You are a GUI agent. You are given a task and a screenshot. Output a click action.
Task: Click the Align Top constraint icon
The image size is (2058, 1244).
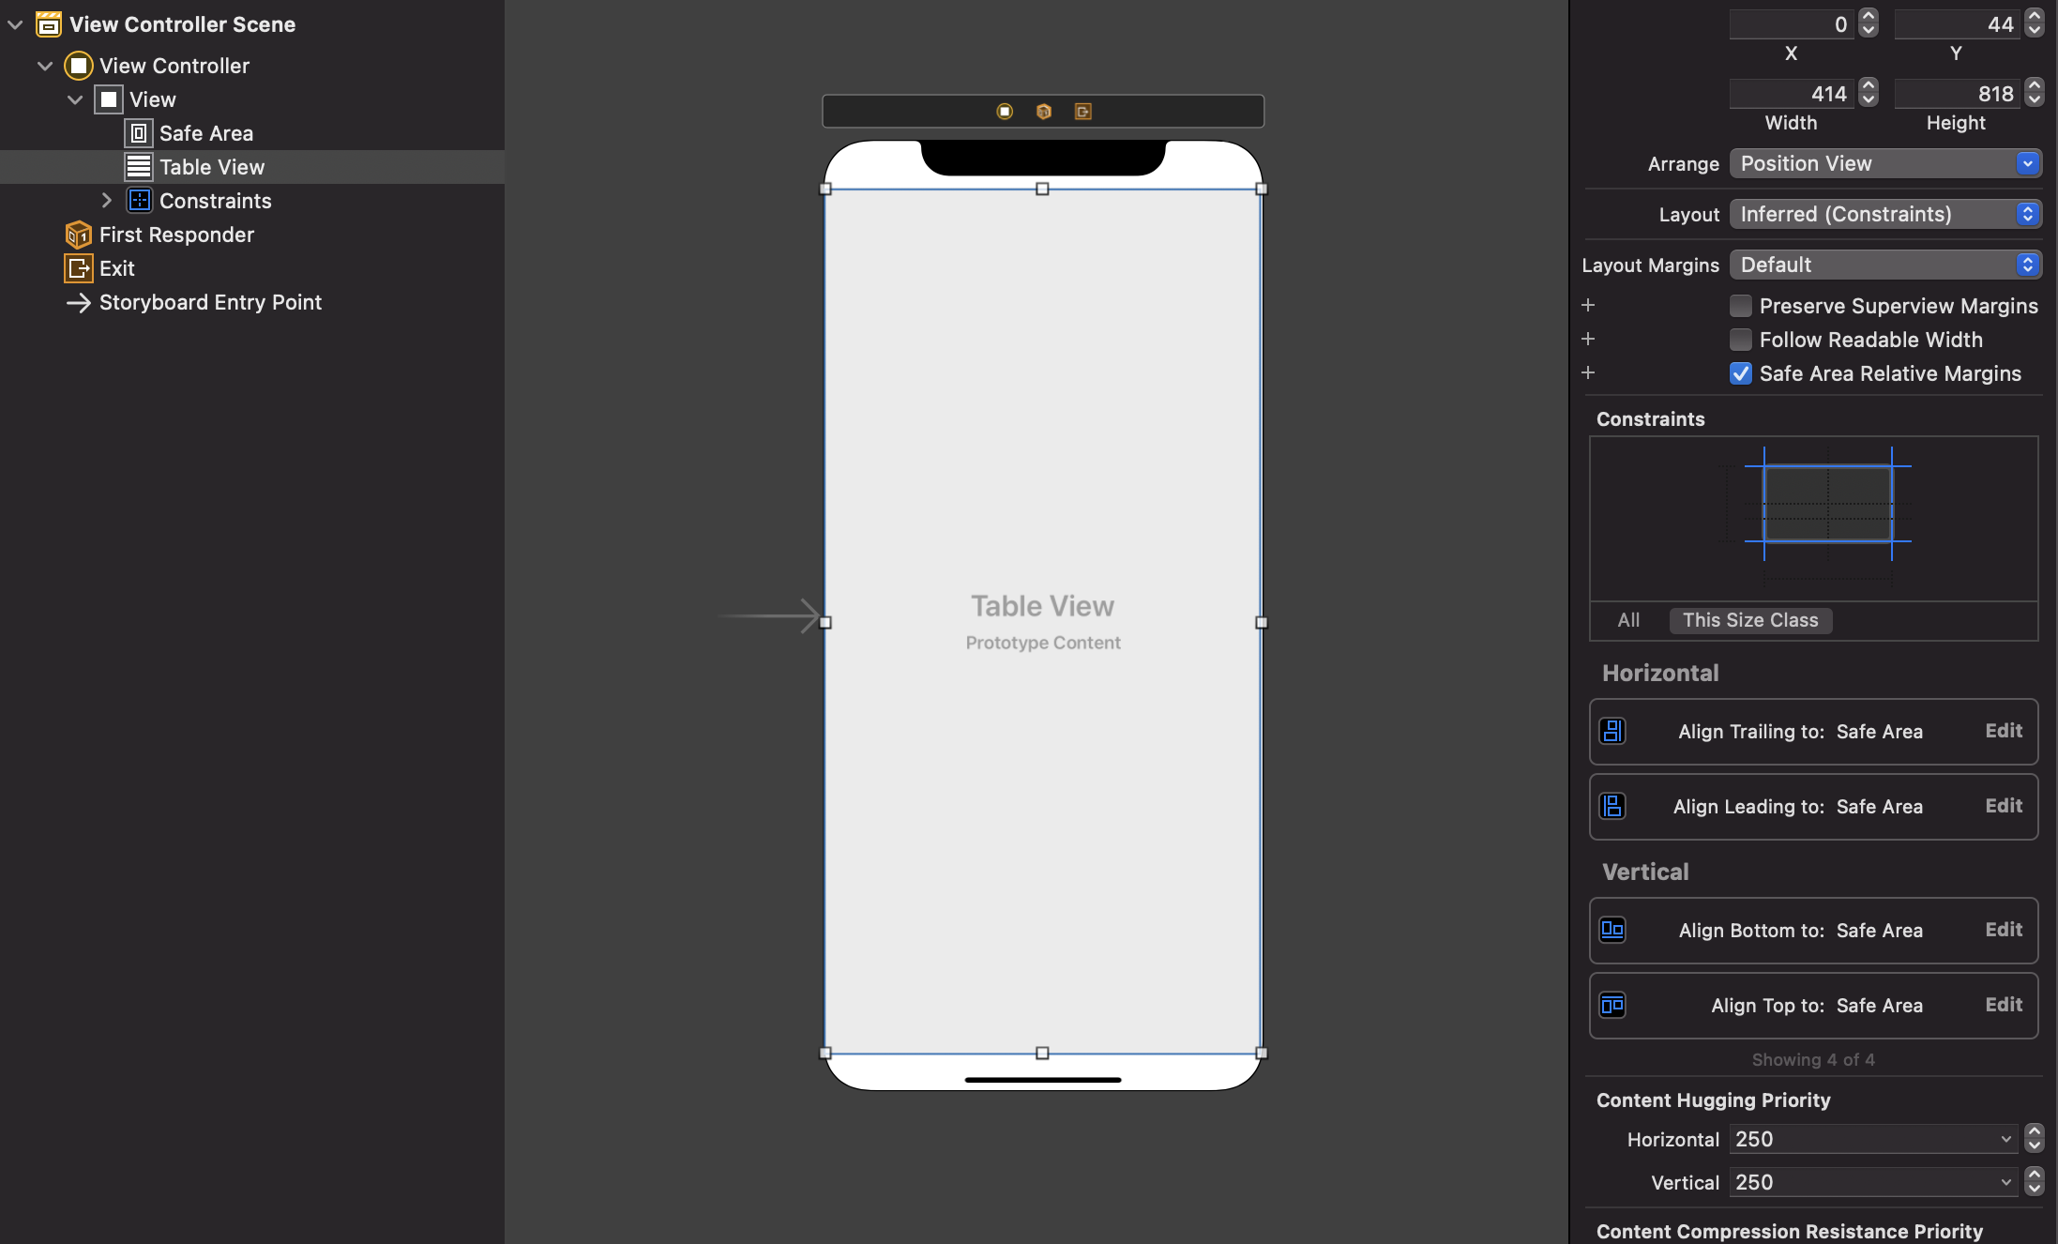1612,1005
